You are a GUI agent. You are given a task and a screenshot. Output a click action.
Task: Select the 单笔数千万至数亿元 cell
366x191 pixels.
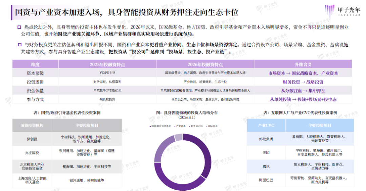(107, 90)
